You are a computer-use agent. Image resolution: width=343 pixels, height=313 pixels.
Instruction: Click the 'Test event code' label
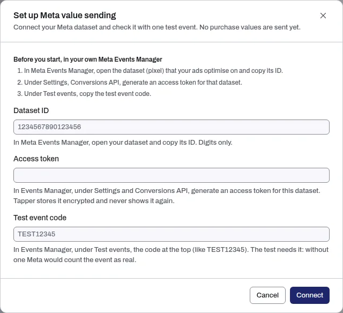[40, 218]
